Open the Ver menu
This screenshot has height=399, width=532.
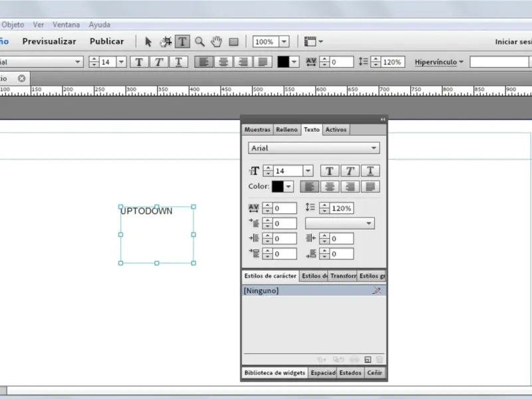39,25
